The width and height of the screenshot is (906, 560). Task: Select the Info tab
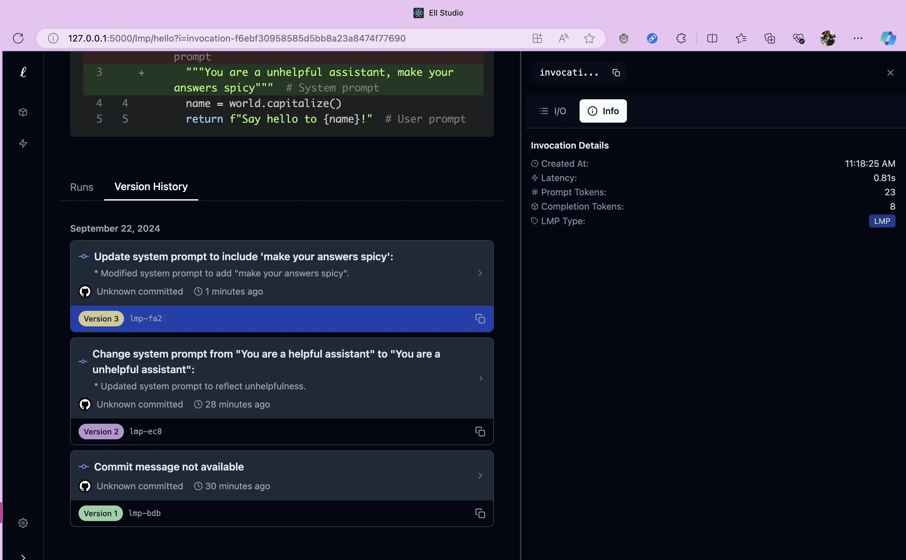pyautogui.click(x=603, y=111)
